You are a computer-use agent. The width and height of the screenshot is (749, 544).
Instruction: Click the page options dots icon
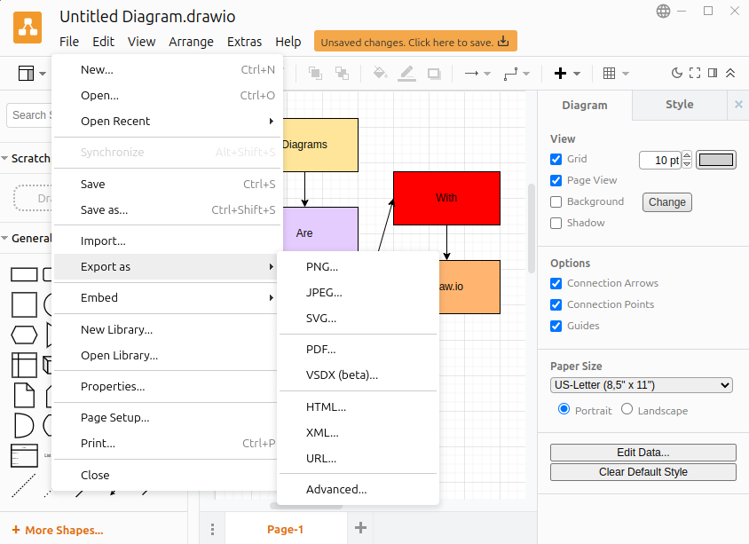pos(212,529)
